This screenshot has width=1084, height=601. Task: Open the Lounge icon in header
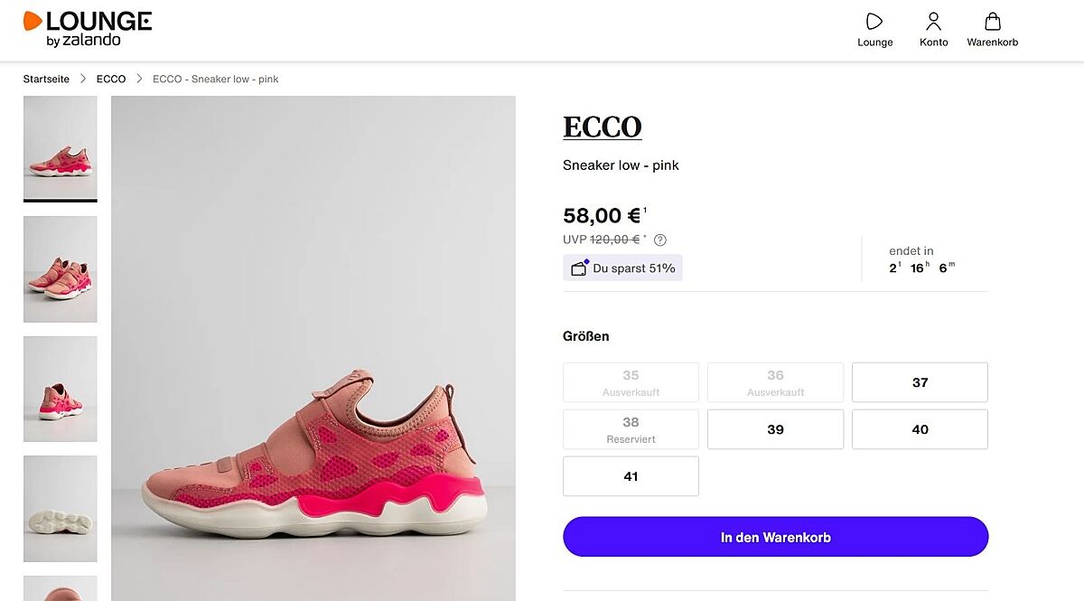pos(874,22)
